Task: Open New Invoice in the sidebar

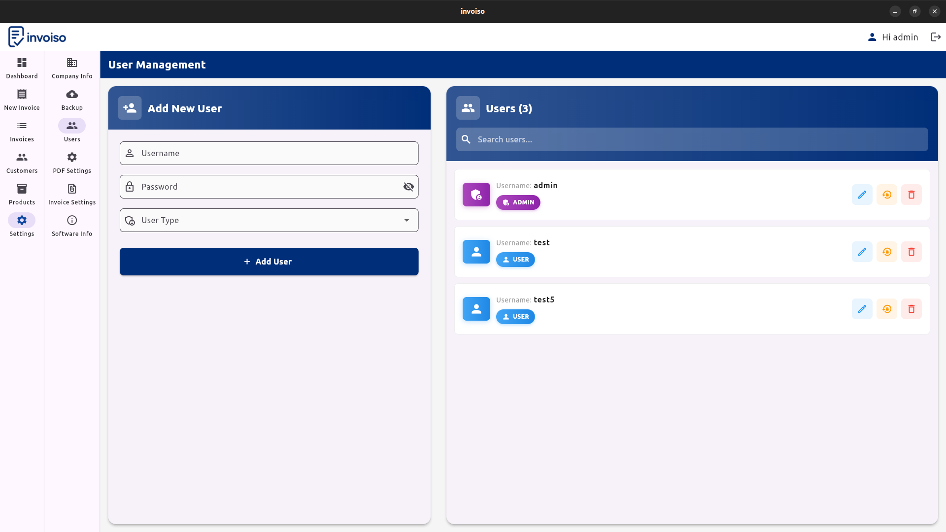Action: [22, 100]
